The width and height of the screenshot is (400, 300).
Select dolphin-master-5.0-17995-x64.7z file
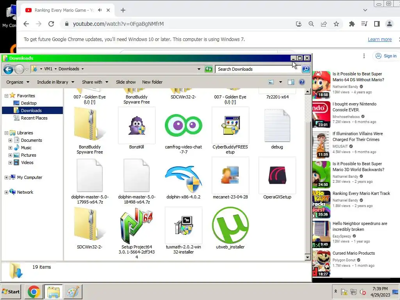tap(89, 175)
